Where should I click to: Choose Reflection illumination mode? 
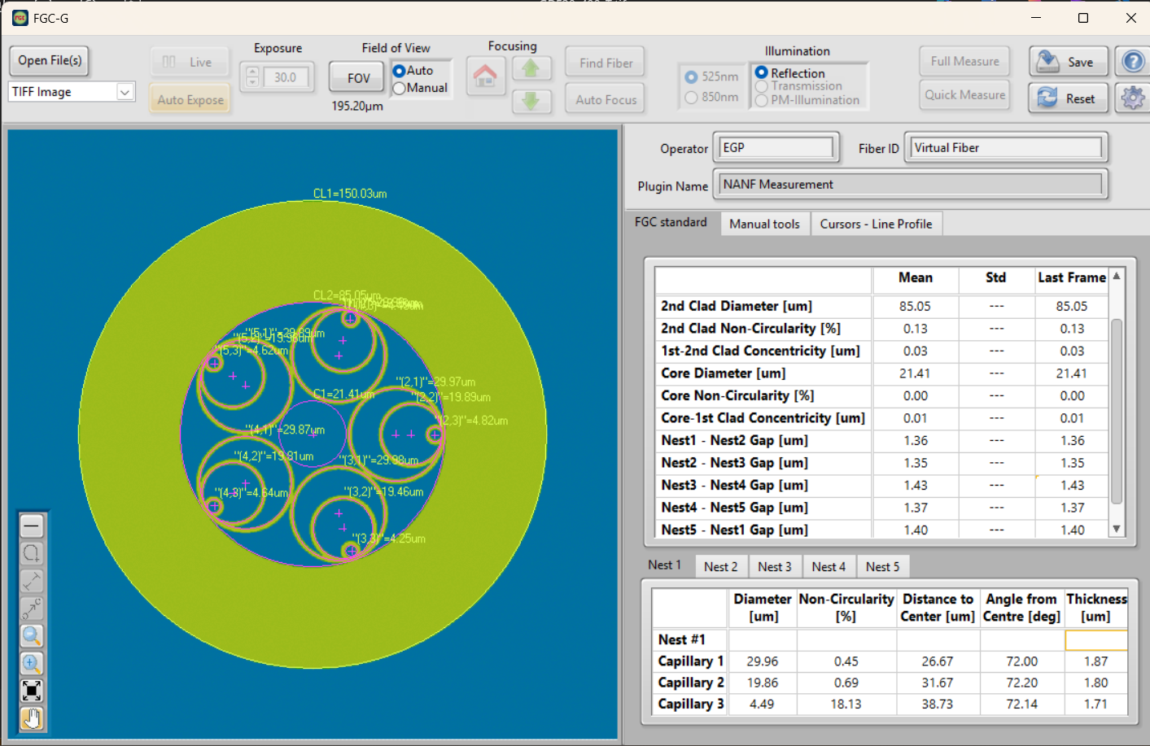(762, 73)
